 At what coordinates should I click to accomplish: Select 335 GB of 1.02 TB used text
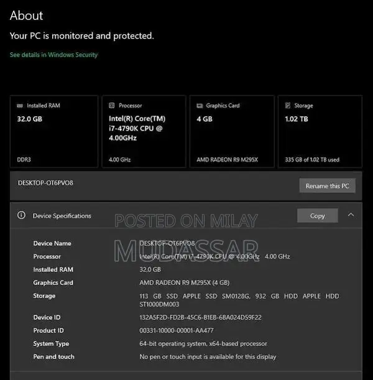(312, 160)
